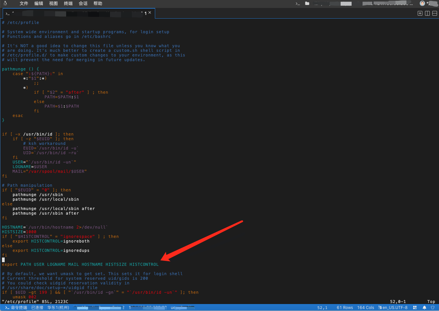This screenshot has width=439, height=311.
Task: Click 'pathmunge /usr/local/sbin after' line
Action: (x=54, y=209)
